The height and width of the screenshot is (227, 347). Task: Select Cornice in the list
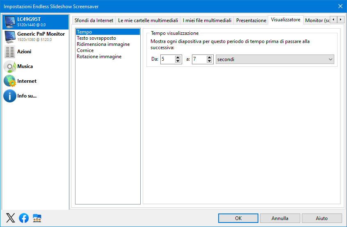(x=108, y=50)
